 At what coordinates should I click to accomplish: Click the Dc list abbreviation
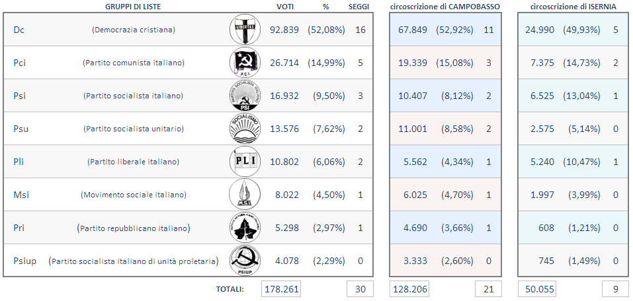19,30
